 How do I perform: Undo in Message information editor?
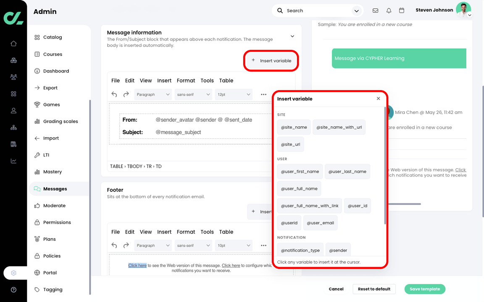[114, 94]
